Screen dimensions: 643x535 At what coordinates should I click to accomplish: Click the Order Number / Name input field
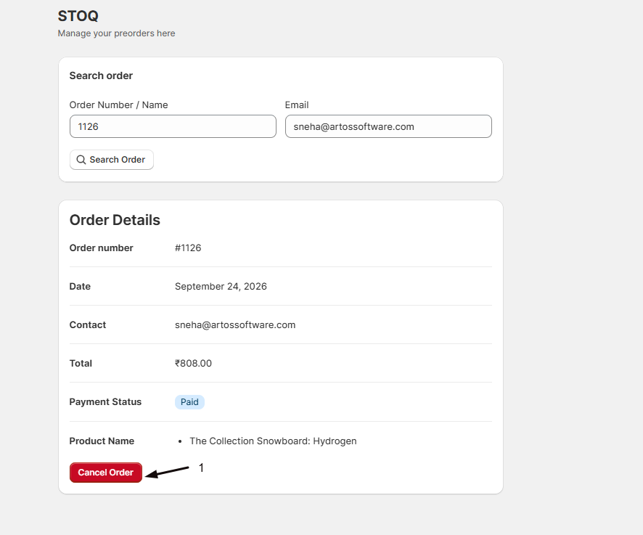(173, 126)
